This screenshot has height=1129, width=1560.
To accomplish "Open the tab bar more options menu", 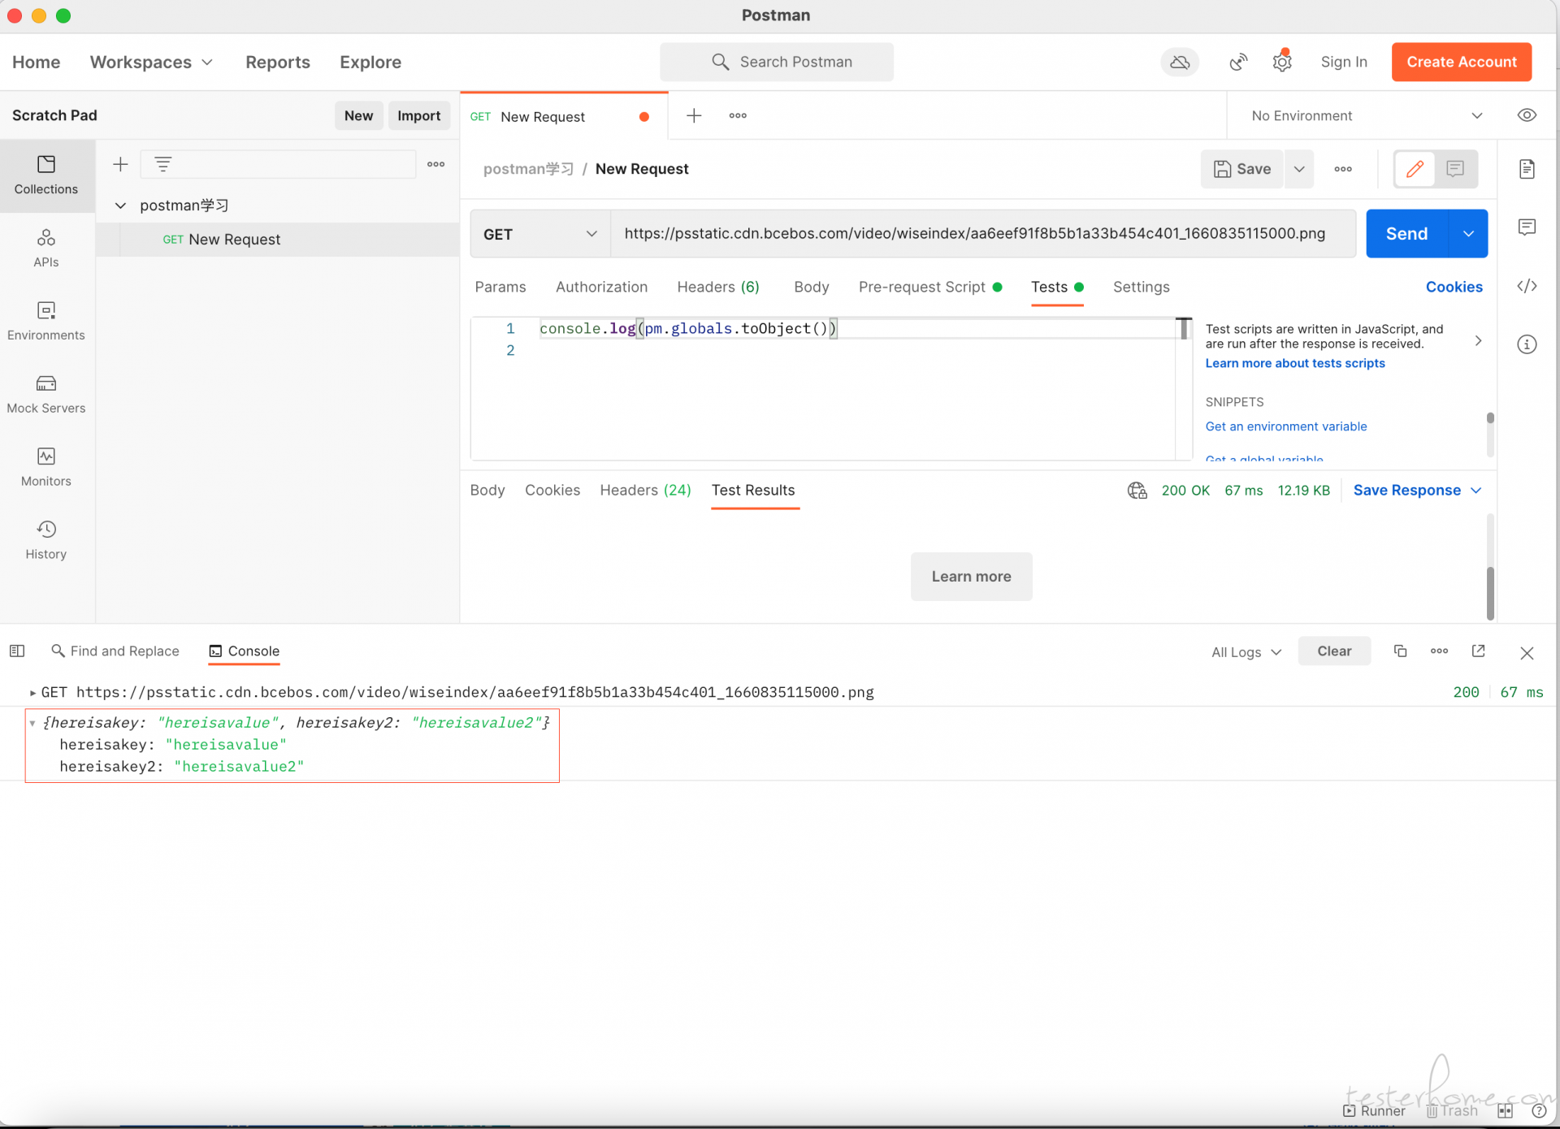I will coord(738,115).
